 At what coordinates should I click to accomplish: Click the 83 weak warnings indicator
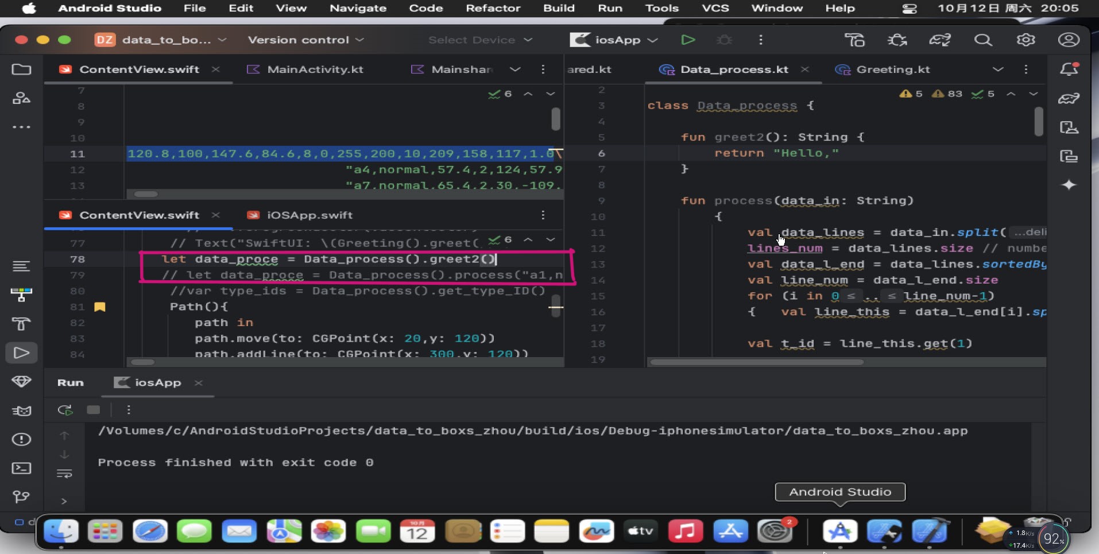point(947,94)
